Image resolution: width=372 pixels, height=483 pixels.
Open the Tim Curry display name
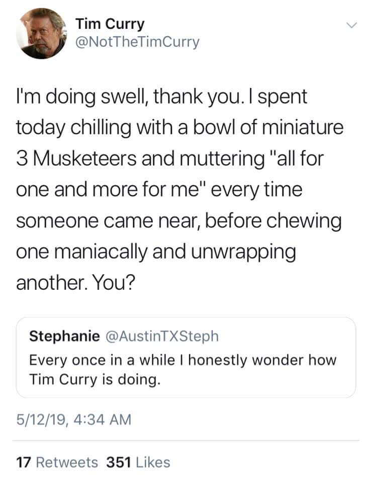109,24
